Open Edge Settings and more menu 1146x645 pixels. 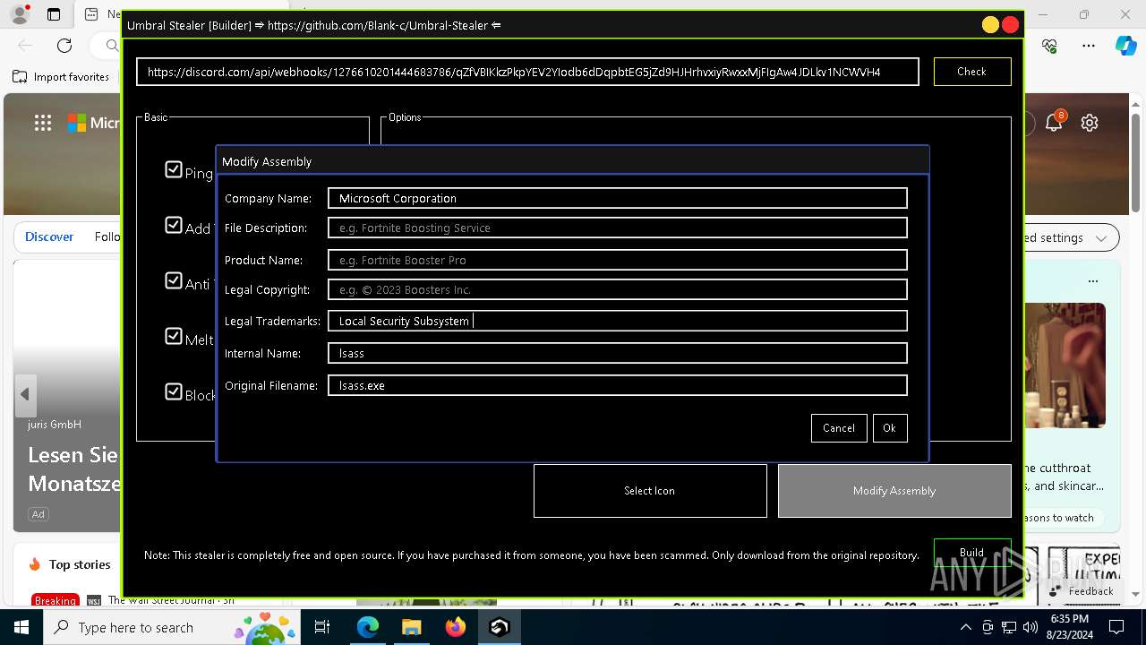click(x=1089, y=45)
